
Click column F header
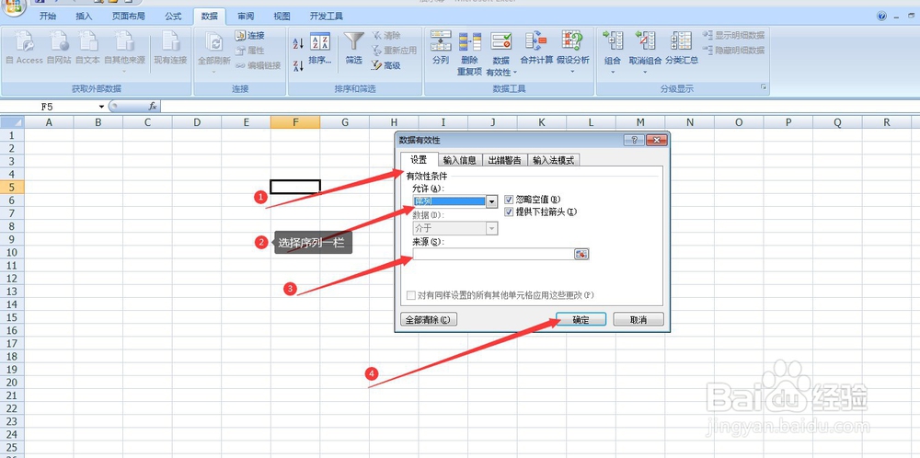pos(295,122)
